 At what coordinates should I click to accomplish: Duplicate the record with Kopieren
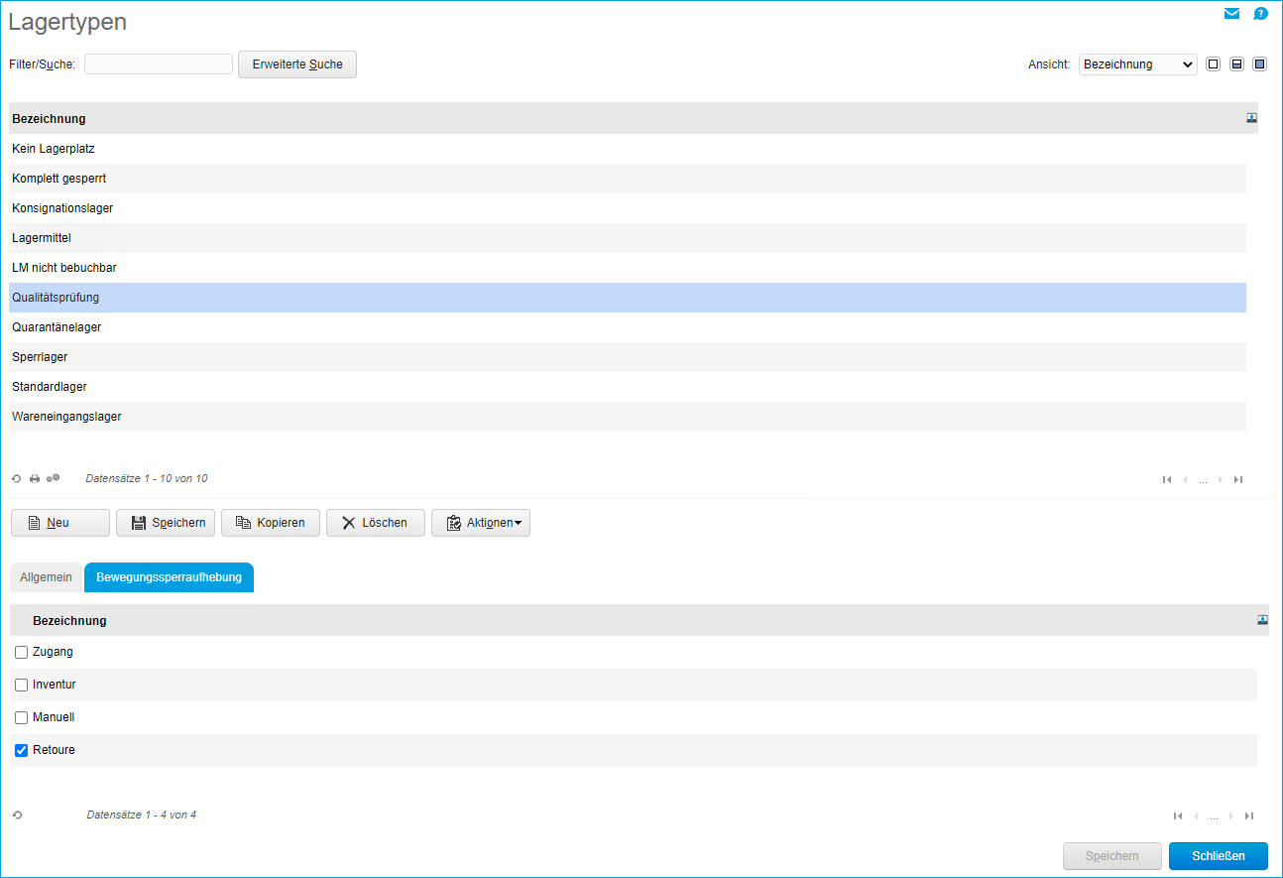[x=271, y=523]
